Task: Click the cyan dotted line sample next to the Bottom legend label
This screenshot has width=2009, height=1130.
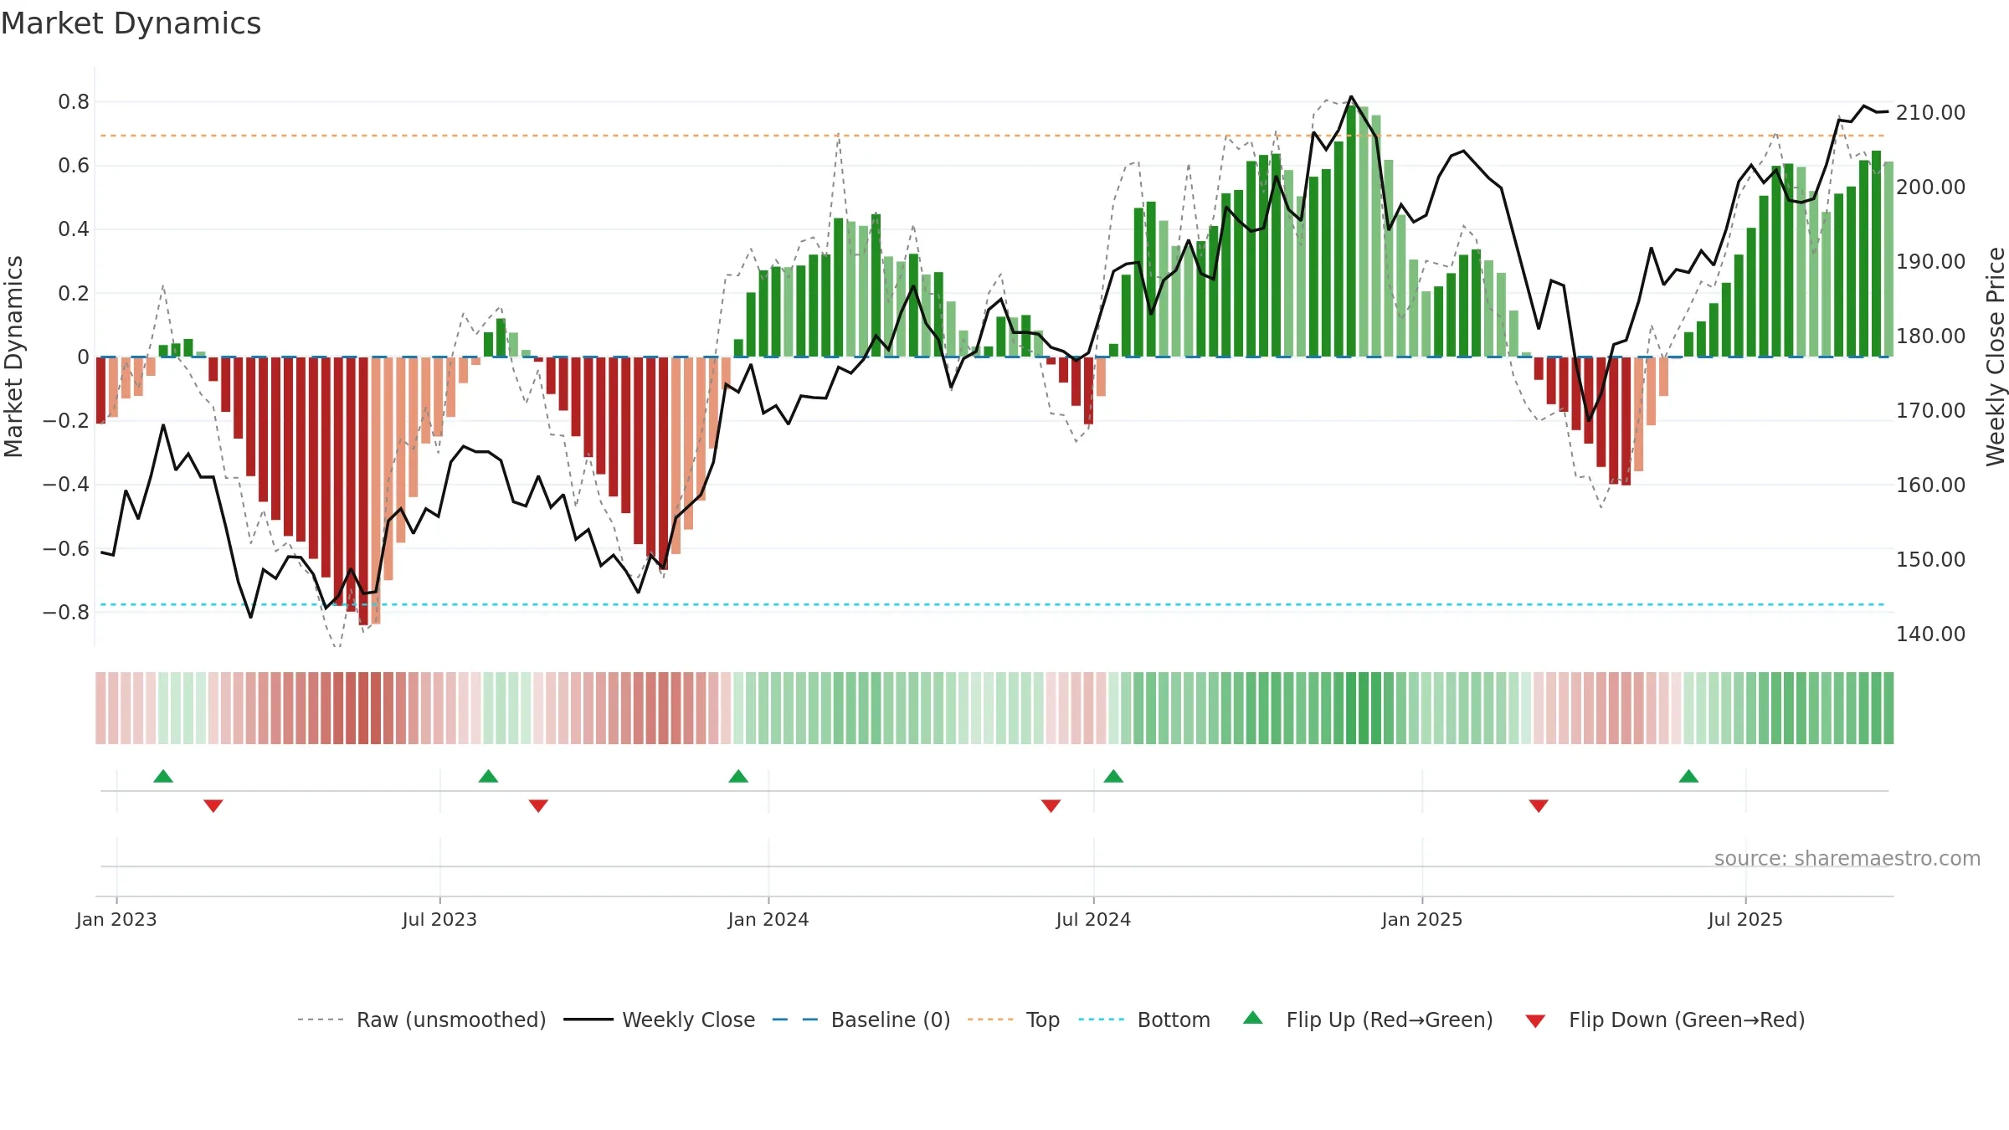Action: 1102,1020
